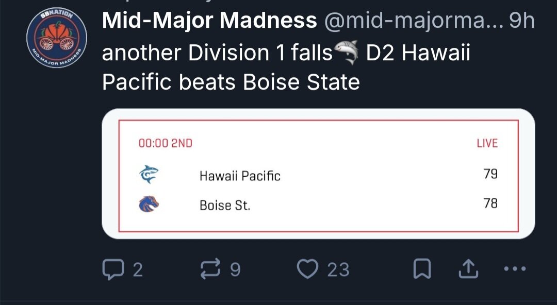Open the Mid-Major Madness profile avatar
557x305 pixels.
pos(57,38)
